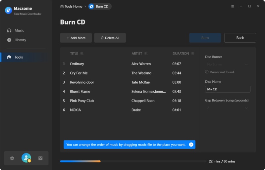
Task: Open settings gear icon
Action: click(12, 158)
